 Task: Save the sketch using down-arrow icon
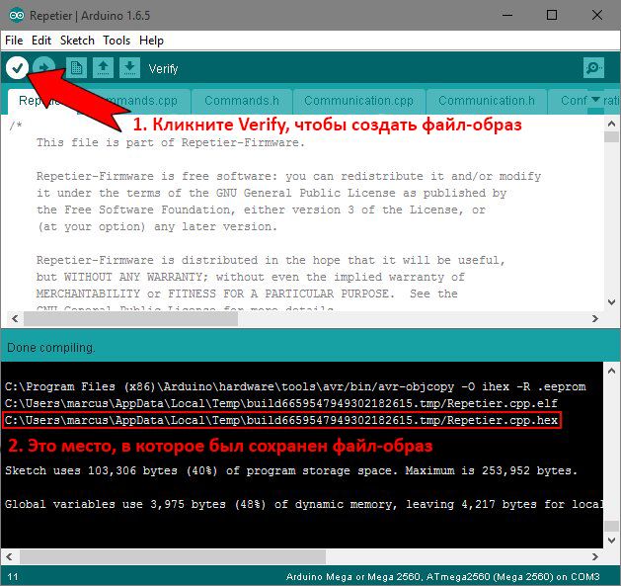(x=128, y=68)
